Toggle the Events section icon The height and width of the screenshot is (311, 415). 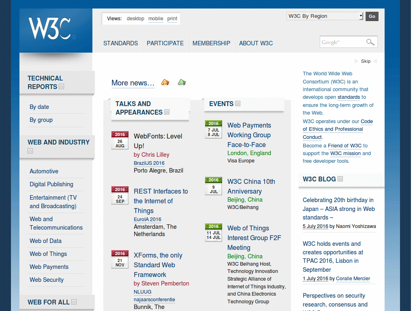tap(237, 104)
